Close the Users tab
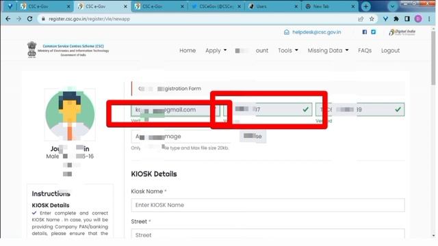The height and width of the screenshot is (246, 438). [x=296, y=6]
